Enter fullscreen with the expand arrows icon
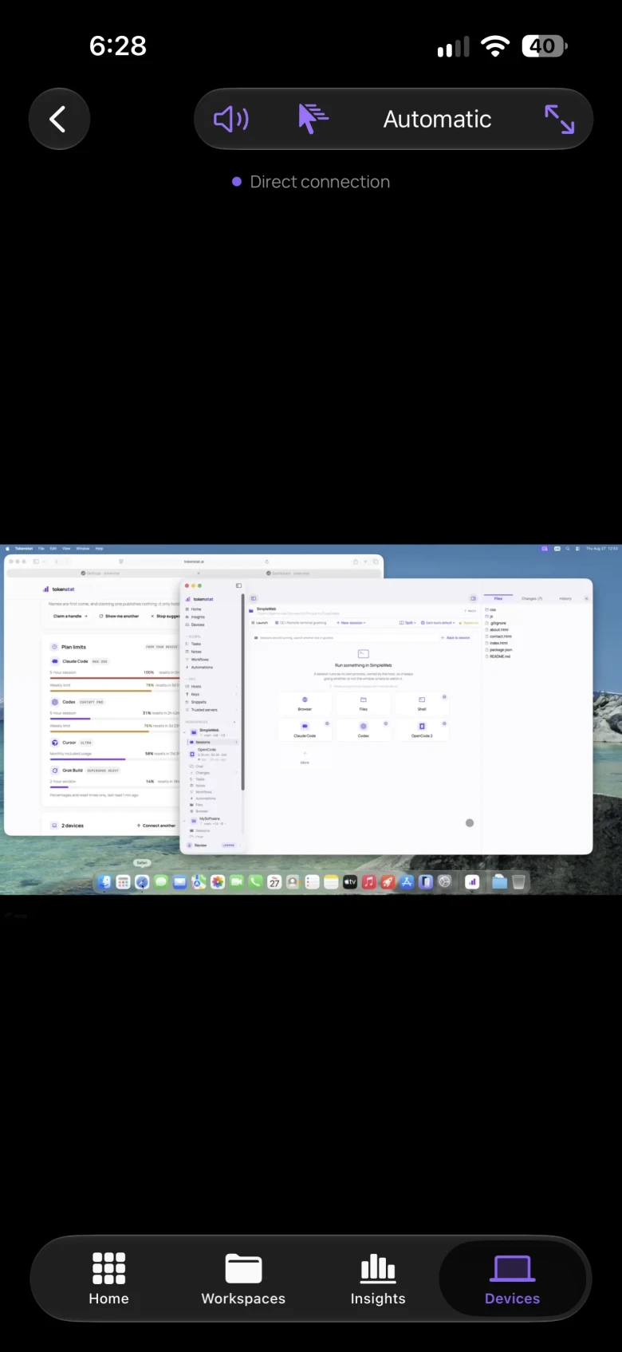 tap(559, 120)
